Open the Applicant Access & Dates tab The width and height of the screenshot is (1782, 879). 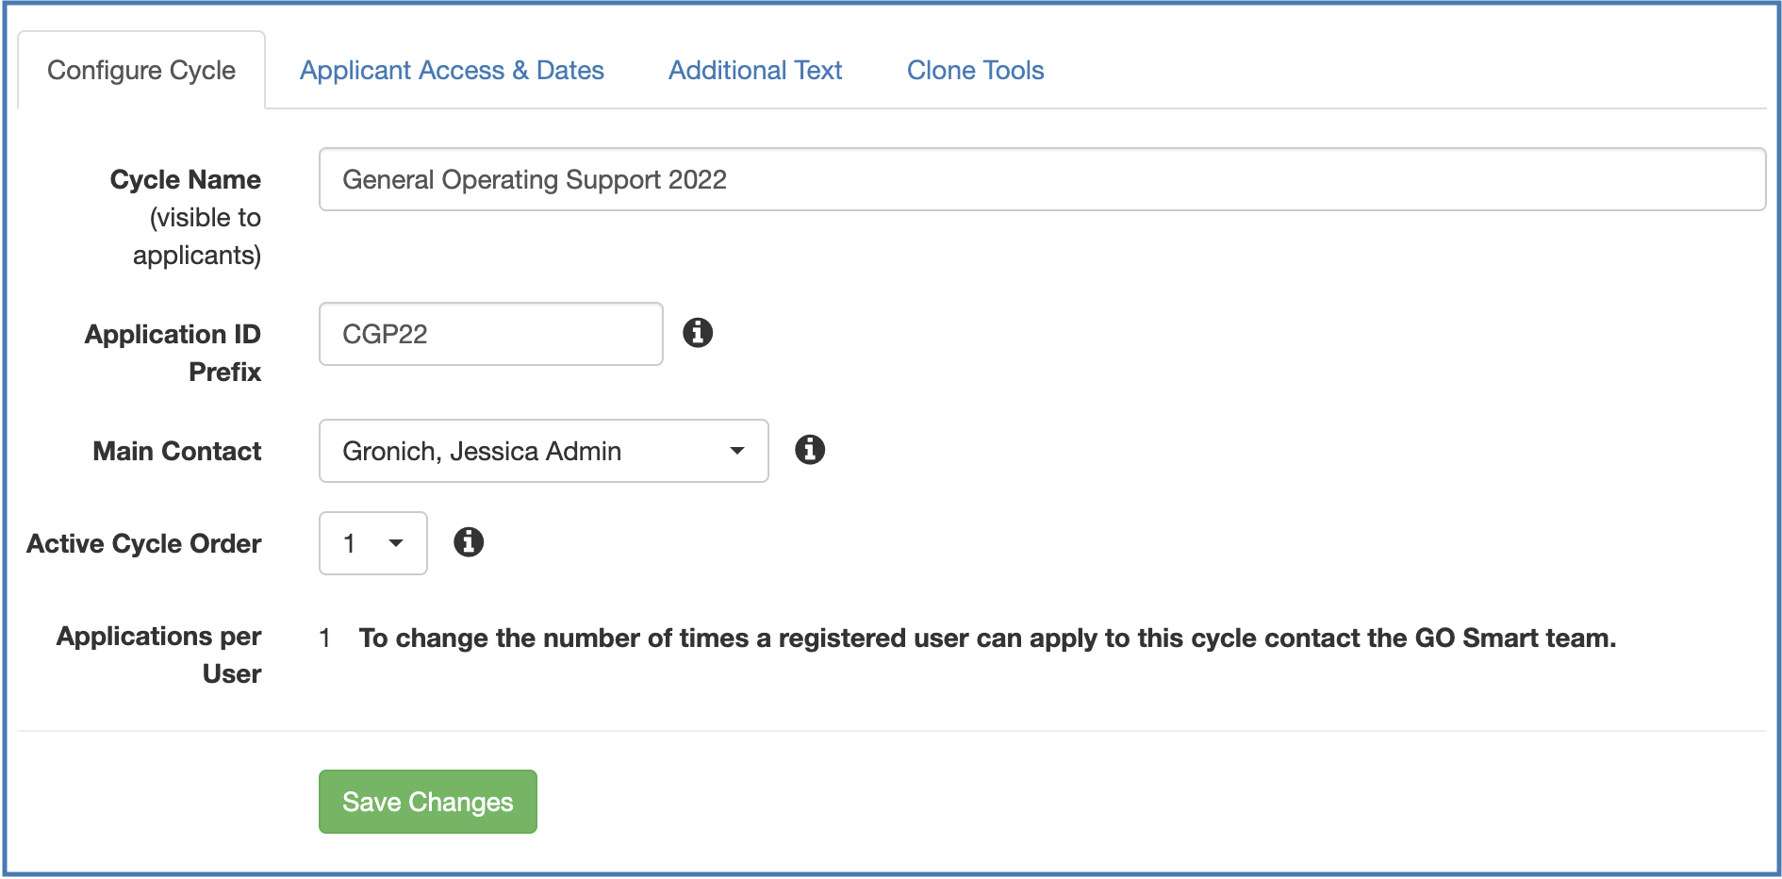pos(452,71)
